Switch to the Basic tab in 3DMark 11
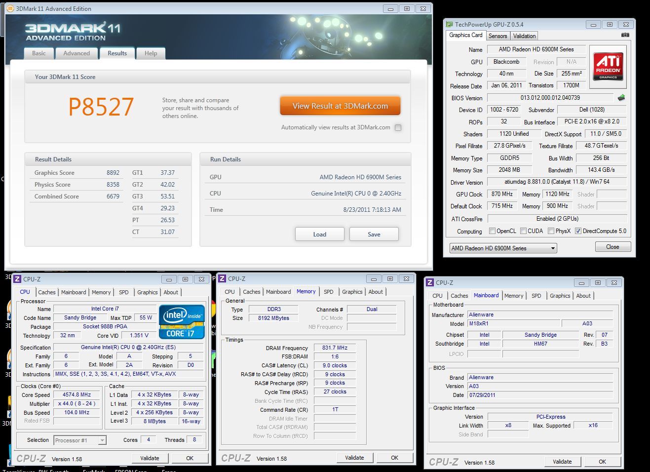 [x=39, y=53]
